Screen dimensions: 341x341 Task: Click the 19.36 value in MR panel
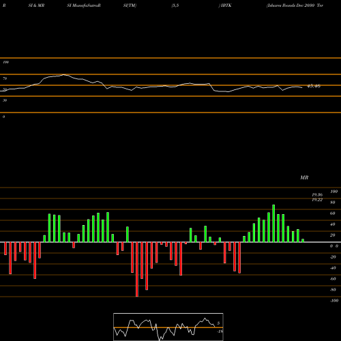pyautogui.click(x=317, y=195)
